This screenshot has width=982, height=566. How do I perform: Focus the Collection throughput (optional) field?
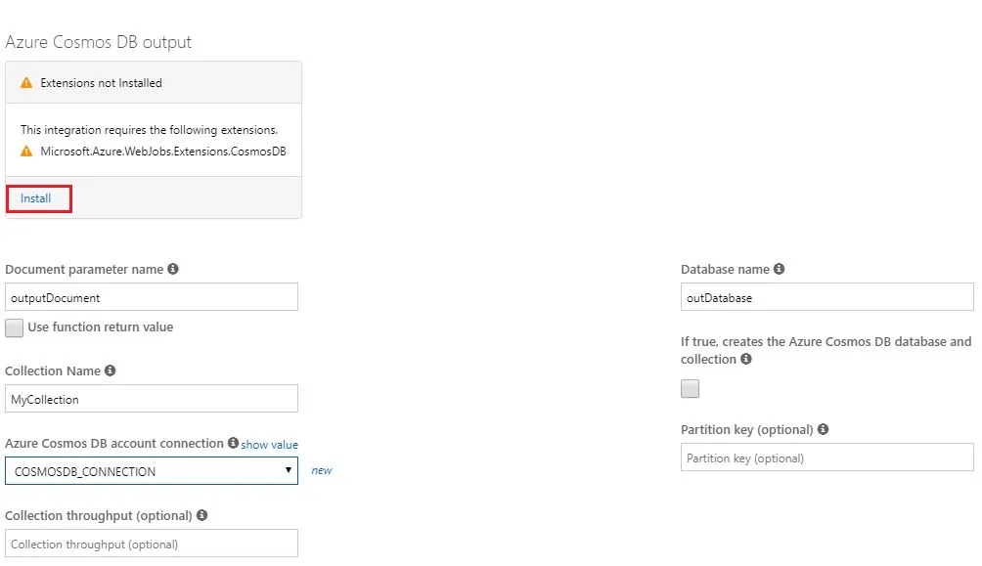coord(152,544)
